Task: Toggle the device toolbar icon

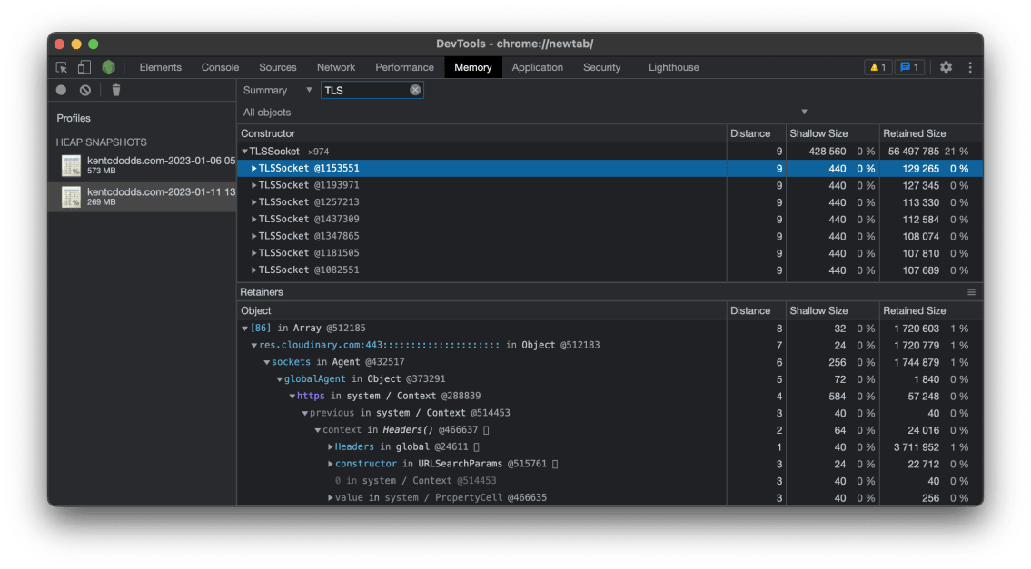Action: [83, 67]
